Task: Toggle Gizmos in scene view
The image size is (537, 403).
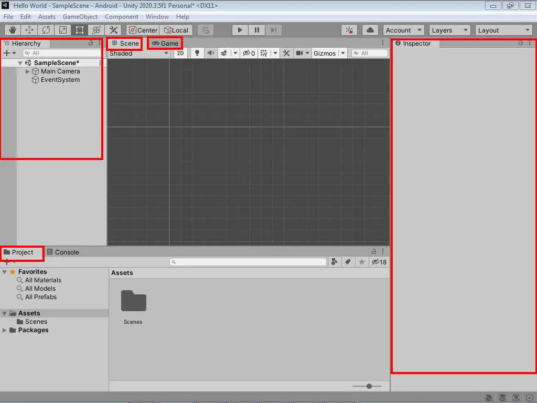Action: (x=325, y=53)
